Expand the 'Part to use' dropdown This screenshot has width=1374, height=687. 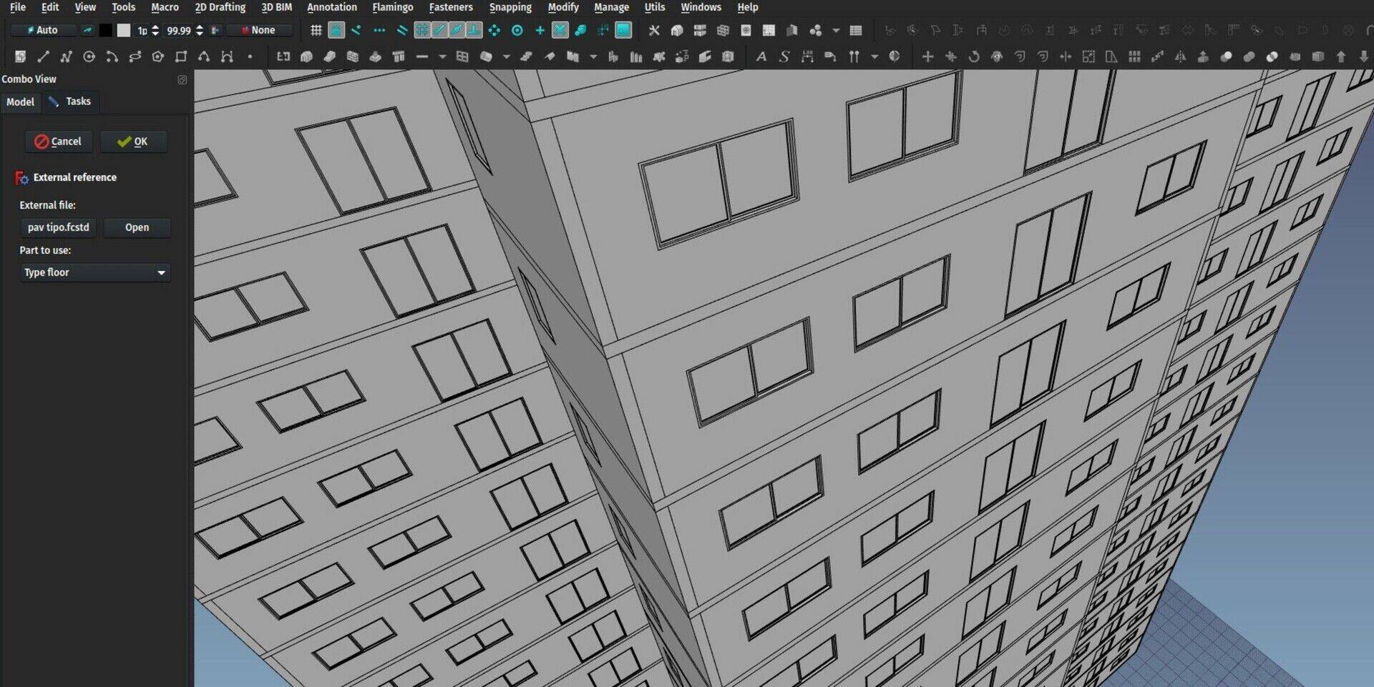pos(94,272)
